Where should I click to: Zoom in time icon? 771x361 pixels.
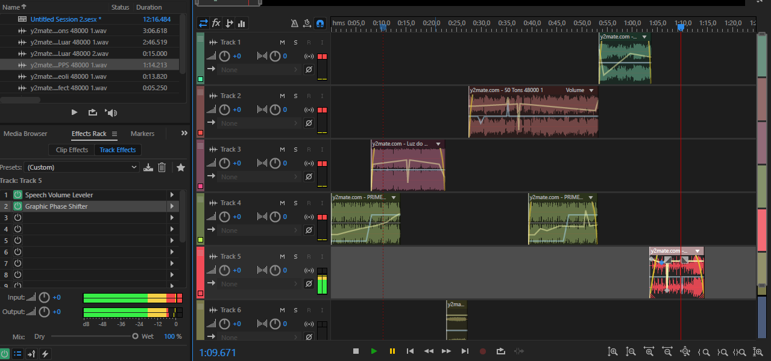[649, 351]
